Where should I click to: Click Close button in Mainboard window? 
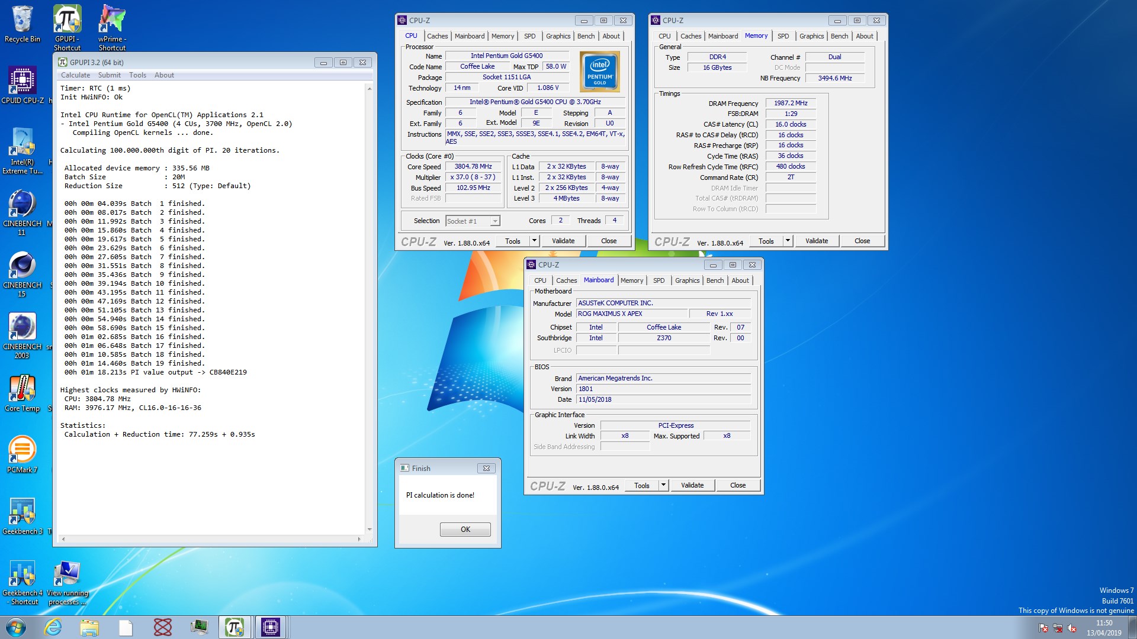(738, 485)
